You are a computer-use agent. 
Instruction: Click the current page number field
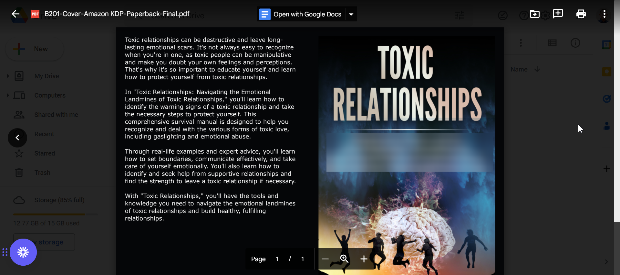pos(277,259)
